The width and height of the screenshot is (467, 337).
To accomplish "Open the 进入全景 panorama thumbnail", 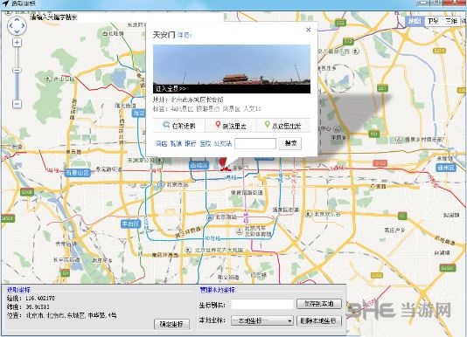I will click(x=232, y=69).
